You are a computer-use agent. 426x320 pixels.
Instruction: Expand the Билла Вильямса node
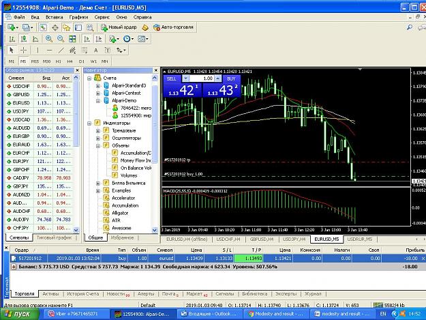[x=97, y=184]
